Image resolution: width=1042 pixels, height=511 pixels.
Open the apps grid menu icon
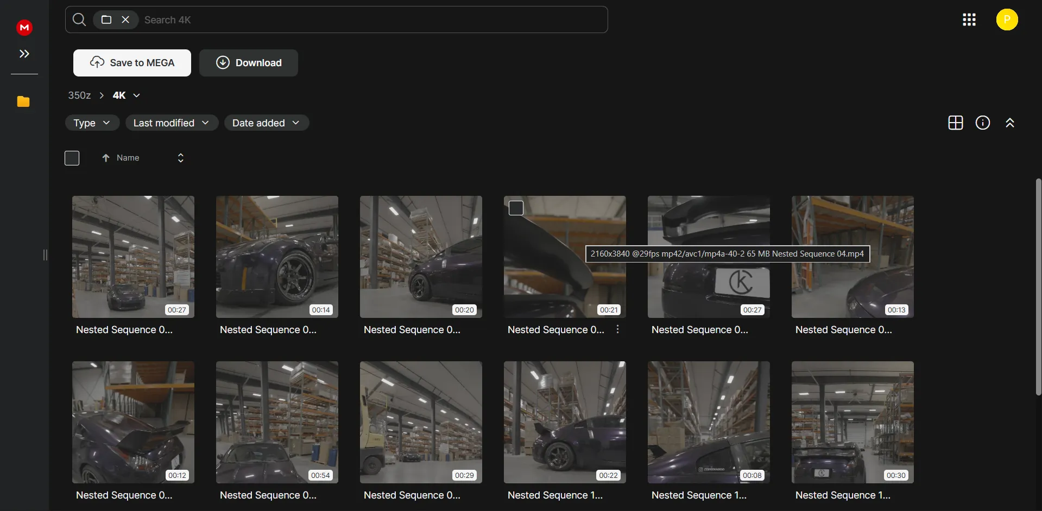tap(969, 20)
